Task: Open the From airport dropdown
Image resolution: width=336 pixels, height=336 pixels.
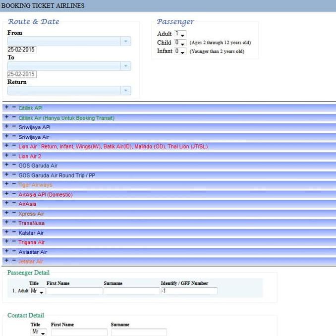Action: (125, 41)
